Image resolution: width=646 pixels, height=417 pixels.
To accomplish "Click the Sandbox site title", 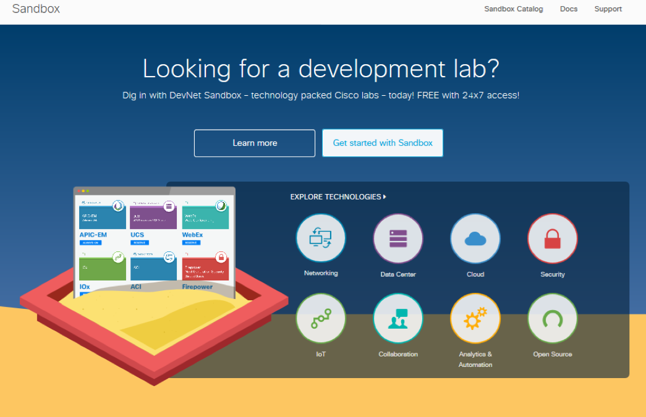I will coord(36,9).
